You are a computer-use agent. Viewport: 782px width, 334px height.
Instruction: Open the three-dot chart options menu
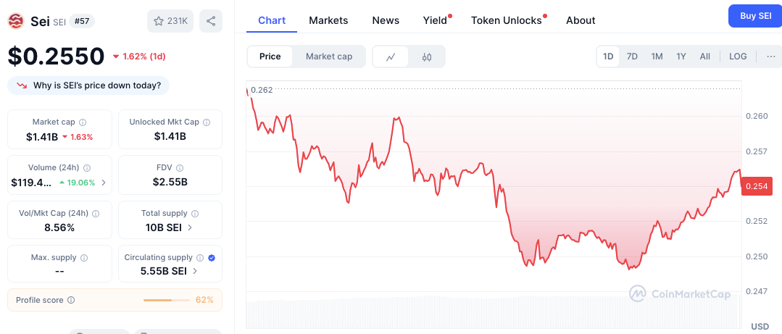pos(771,57)
